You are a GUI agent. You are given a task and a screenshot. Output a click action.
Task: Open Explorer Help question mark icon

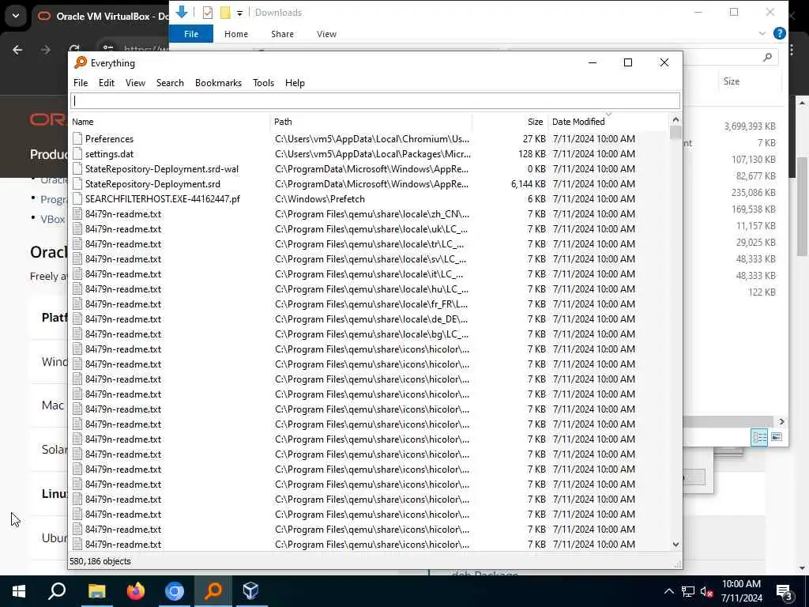click(780, 33)
